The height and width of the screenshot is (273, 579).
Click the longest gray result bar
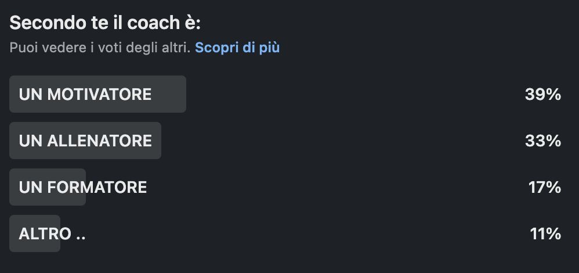tap(97, 94)
